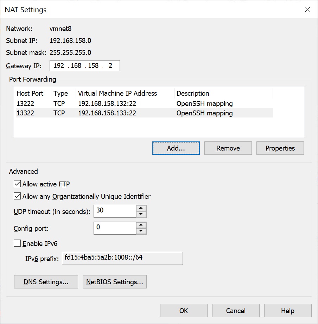This screenshot has height=324, width=318.
Task: Confirm changes with OK
Action: (x=184, y=311)
